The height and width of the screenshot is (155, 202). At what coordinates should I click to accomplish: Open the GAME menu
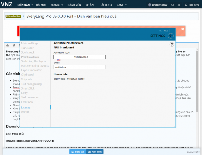[120, 5]
